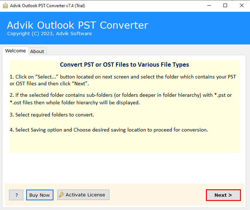
Task: Click the 'Copyright (C) 2023, Advik Software' text
Action: (x=49, y=34)
